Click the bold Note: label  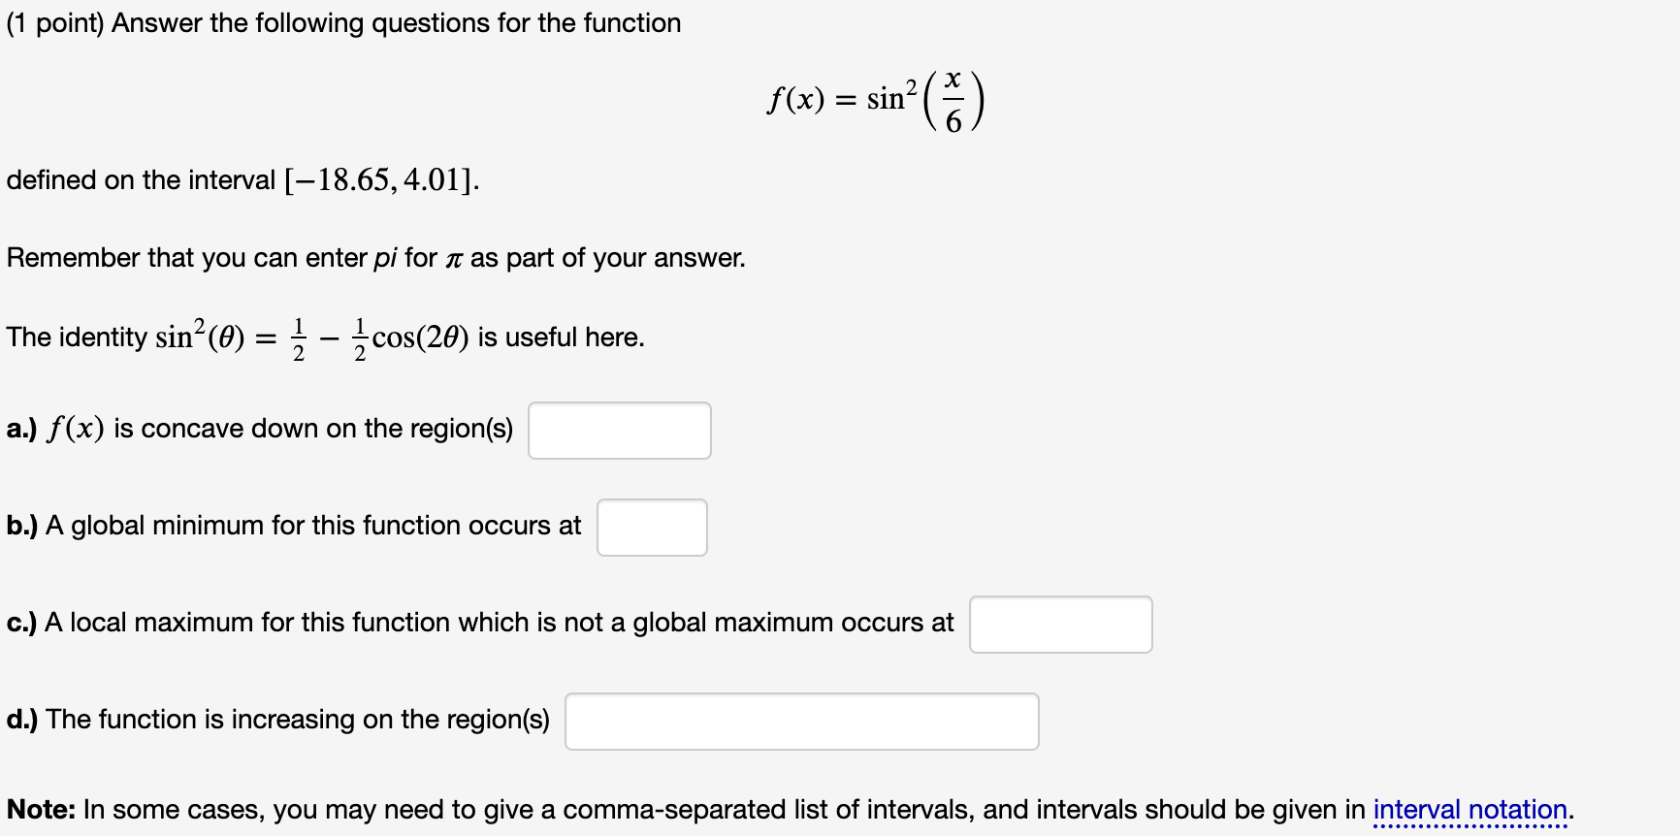[x=41, y=810]
